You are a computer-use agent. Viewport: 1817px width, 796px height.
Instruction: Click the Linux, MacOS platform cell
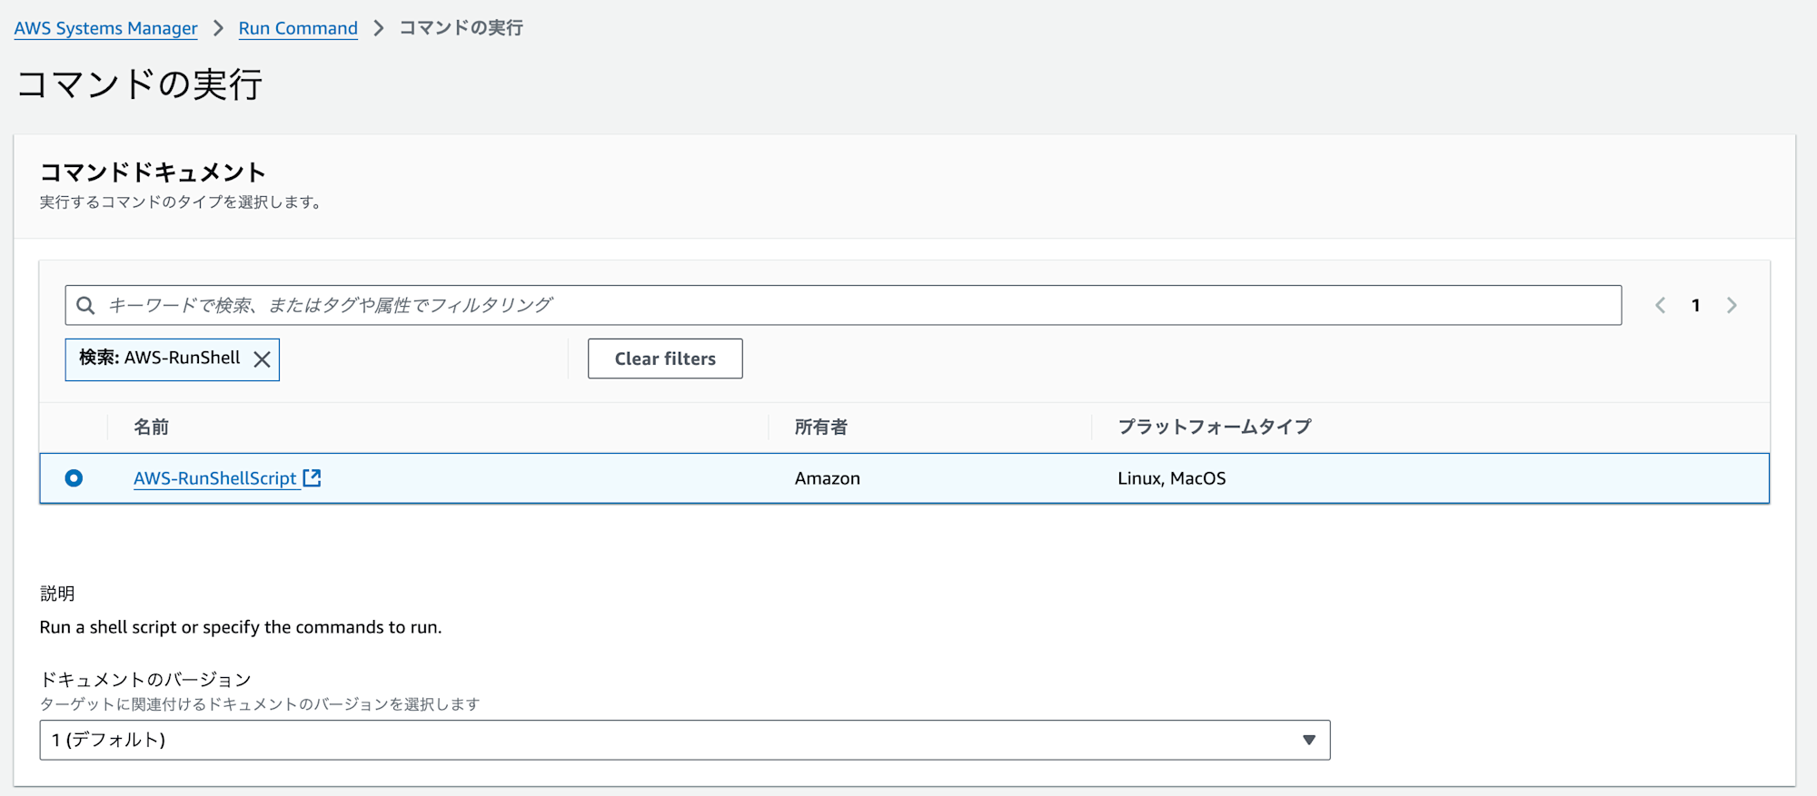(x=1172, y=478)
